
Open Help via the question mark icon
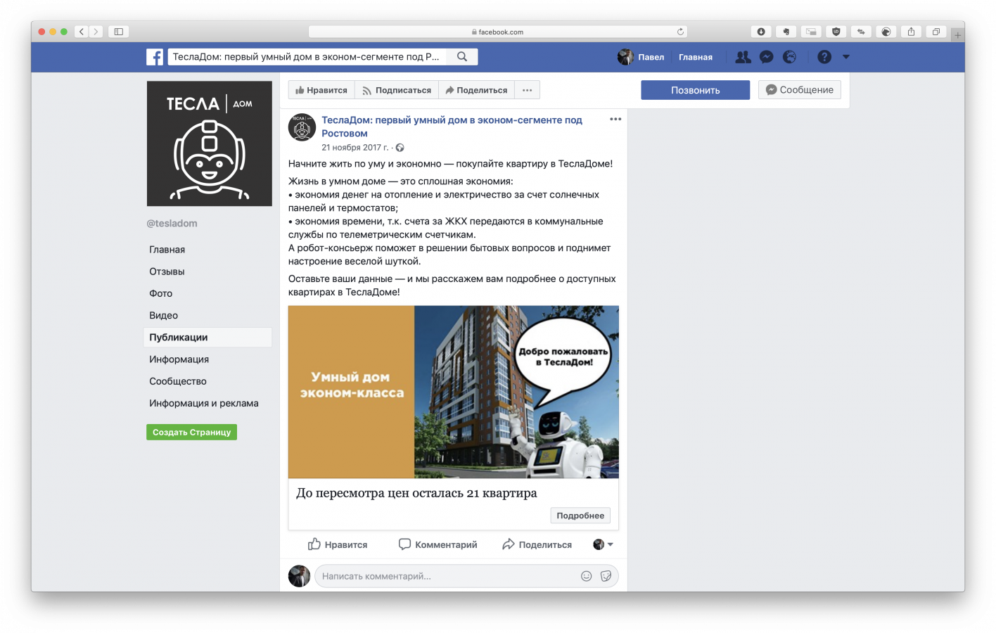pos(824,57)
